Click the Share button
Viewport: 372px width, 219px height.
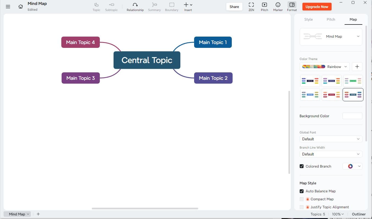tap(234, 7)
